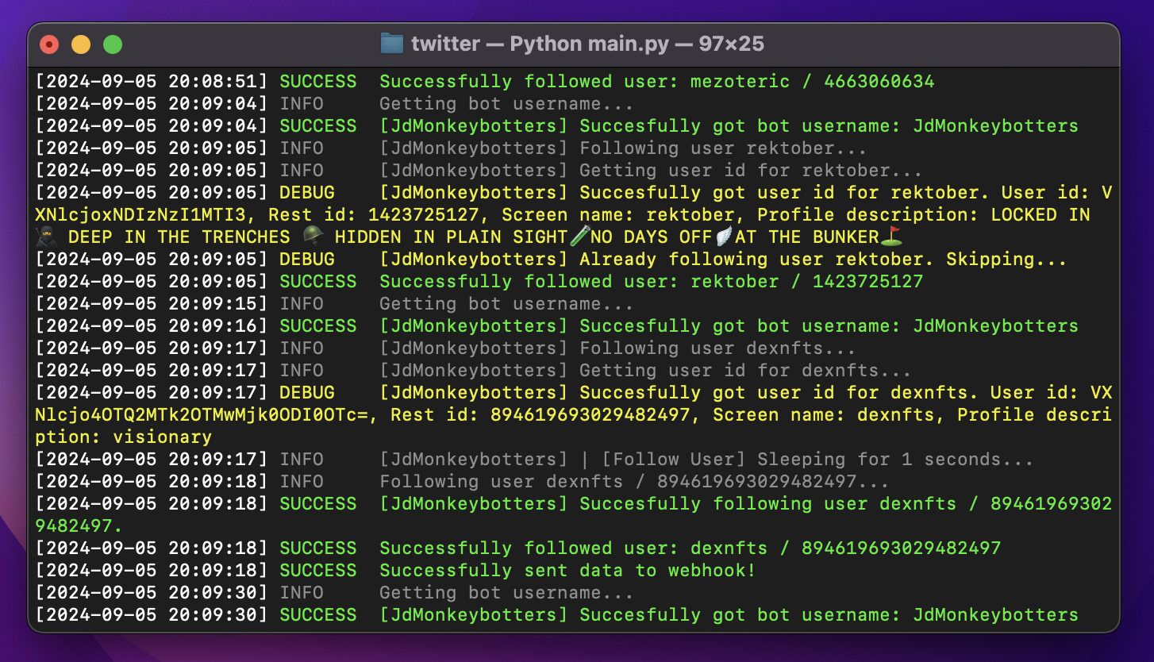Click the timestamp [2024-09-05 20:08:51]
Image resolution: width=1154 pixels, height=662 pixels.
point(152,81)
